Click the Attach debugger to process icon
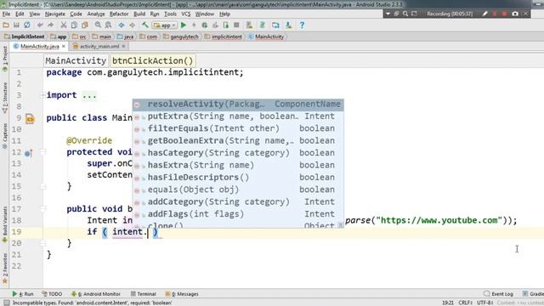This screenshot has width=544, height=306. click(x=226, y=25)
